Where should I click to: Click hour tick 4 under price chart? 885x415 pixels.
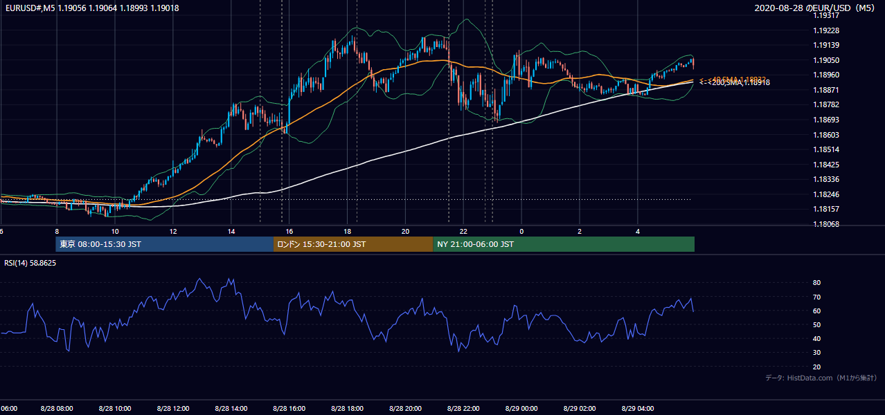click(638, 231)
